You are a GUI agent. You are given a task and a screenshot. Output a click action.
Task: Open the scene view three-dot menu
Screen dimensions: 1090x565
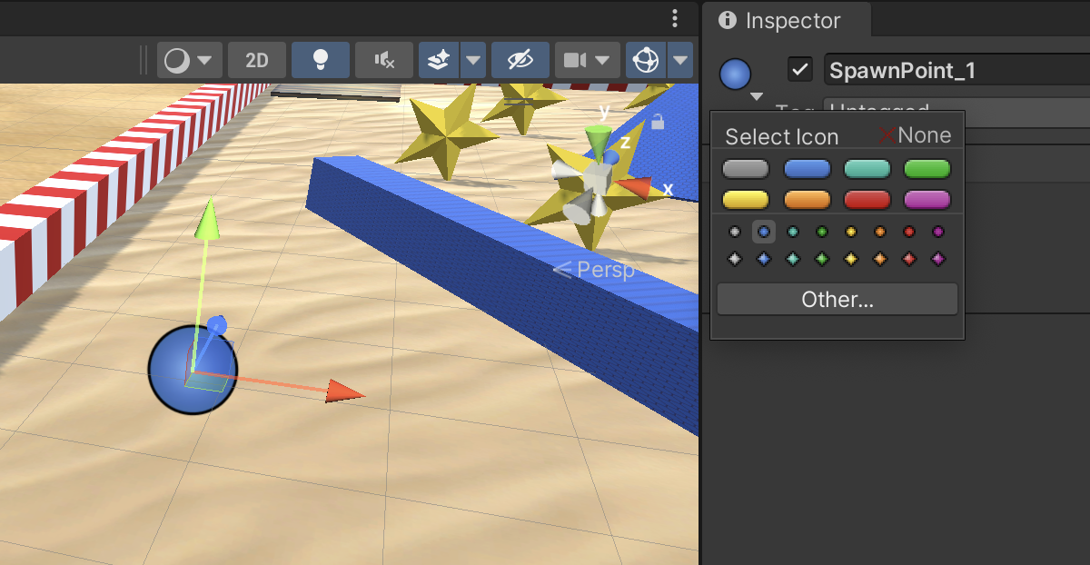tap(674, 18)
